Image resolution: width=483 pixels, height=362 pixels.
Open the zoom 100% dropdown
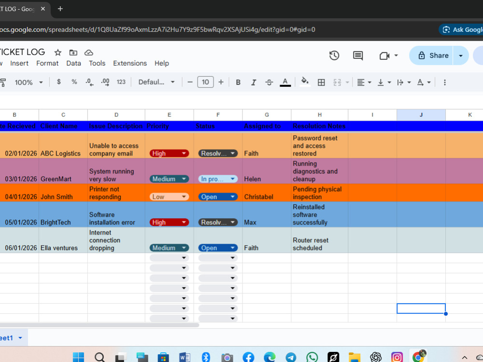click(x=28, y=82)
